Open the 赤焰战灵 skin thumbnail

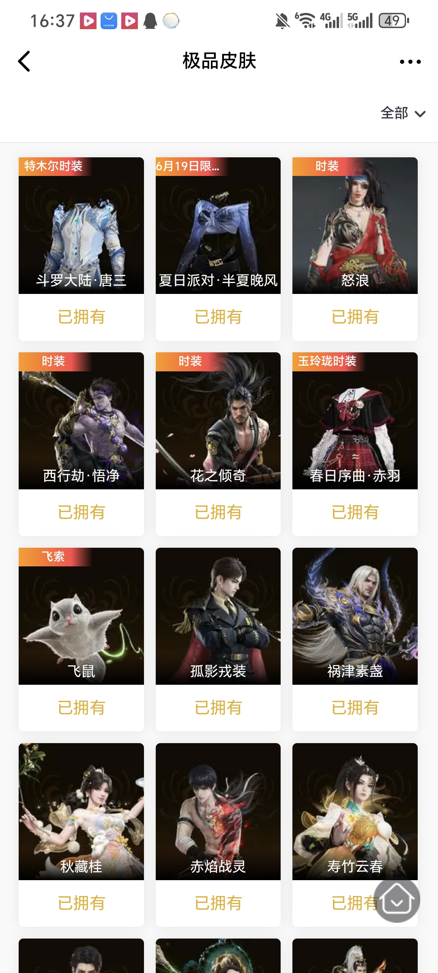coord(218,812)
